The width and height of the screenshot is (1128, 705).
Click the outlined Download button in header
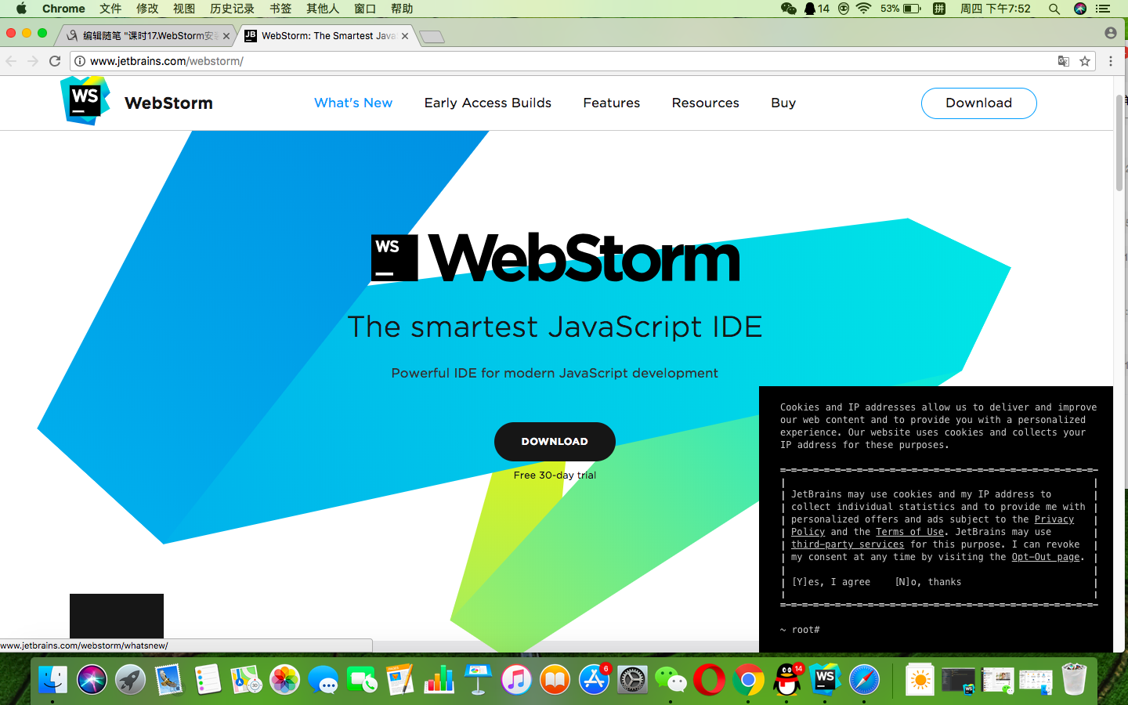click(978, 103)
